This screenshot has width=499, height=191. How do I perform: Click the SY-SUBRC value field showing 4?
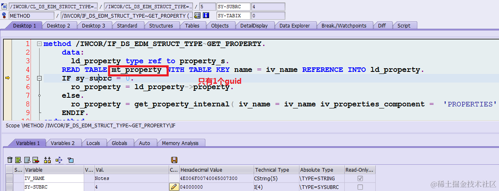268,7
